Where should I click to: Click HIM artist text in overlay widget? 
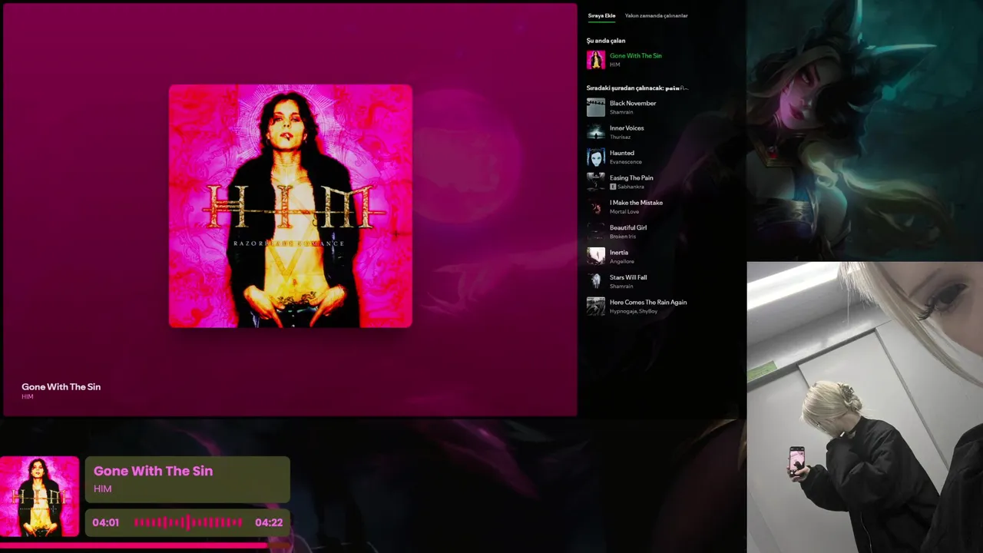[x=103, y=488]
